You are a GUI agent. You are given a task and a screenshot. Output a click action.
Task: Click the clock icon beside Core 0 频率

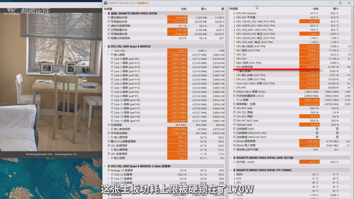(112, 59)
